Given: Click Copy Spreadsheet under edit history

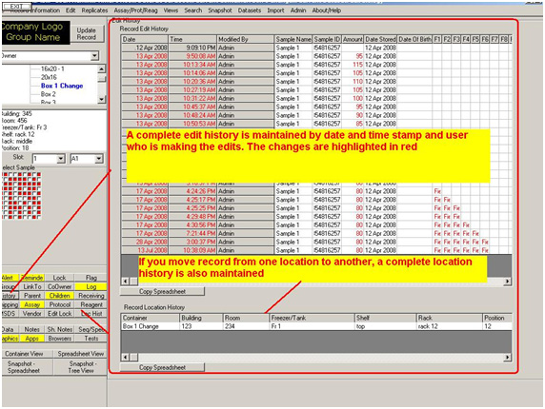Looking at the screenshot, I should coord(162,291).
